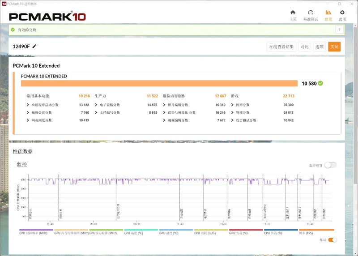This screenshot has width=358, height=256.
Task: Click the 应用程序启动分数 value 13 188
Action: coord(84,105)
